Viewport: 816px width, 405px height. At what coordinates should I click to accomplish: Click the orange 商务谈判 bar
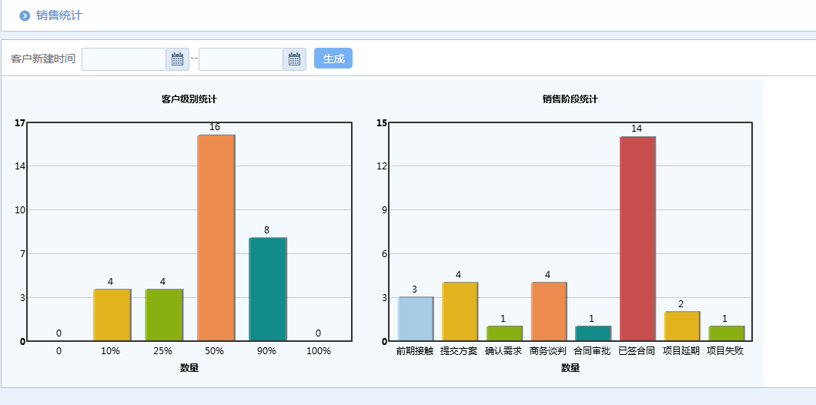[x=548, y=312]
